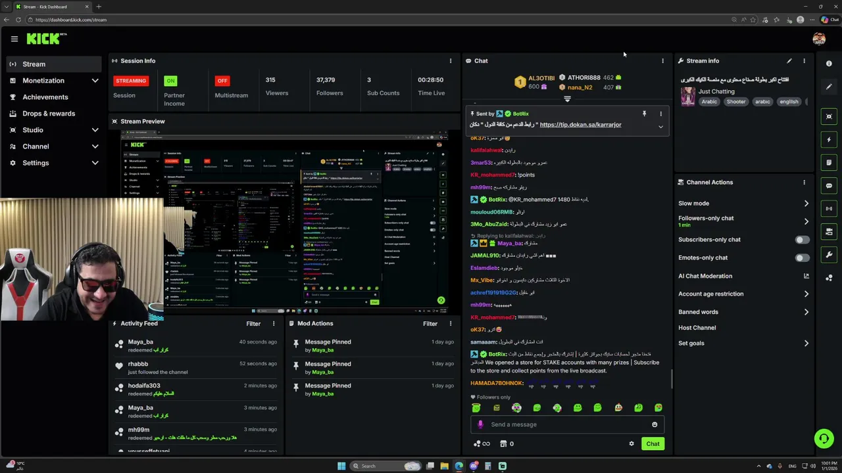Open Windows Start button on taskbar
Screen dimensions: 842x473
341,466
